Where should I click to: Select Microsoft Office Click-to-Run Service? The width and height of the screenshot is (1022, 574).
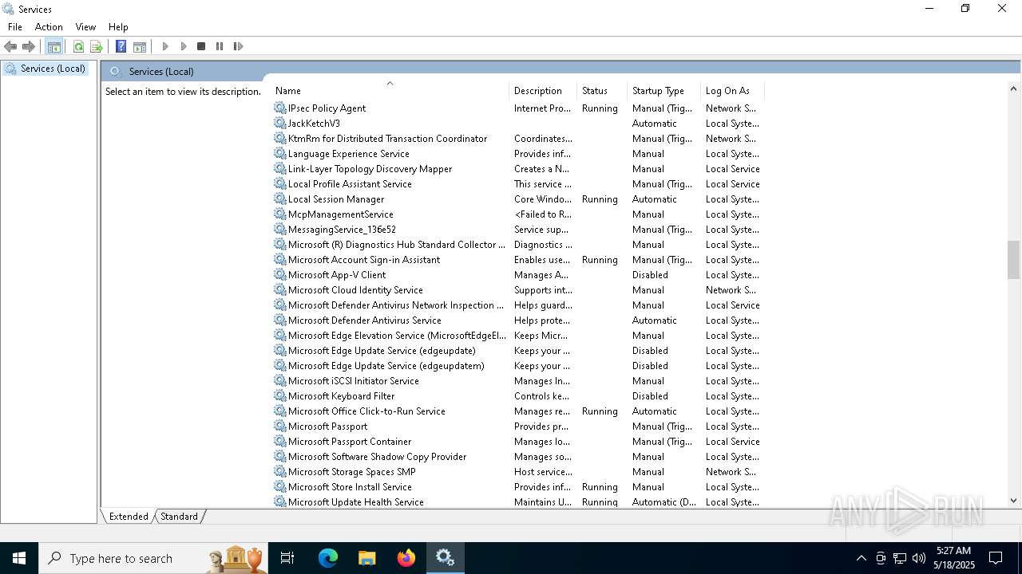point(517,411)
